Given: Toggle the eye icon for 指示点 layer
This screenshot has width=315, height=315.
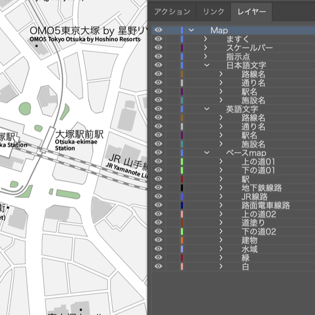Looking at the screenshot, I should [158, 56].
